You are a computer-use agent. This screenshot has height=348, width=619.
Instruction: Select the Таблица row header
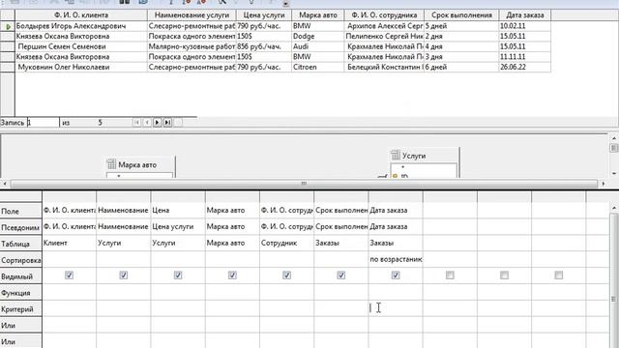(x=21, y=244)
